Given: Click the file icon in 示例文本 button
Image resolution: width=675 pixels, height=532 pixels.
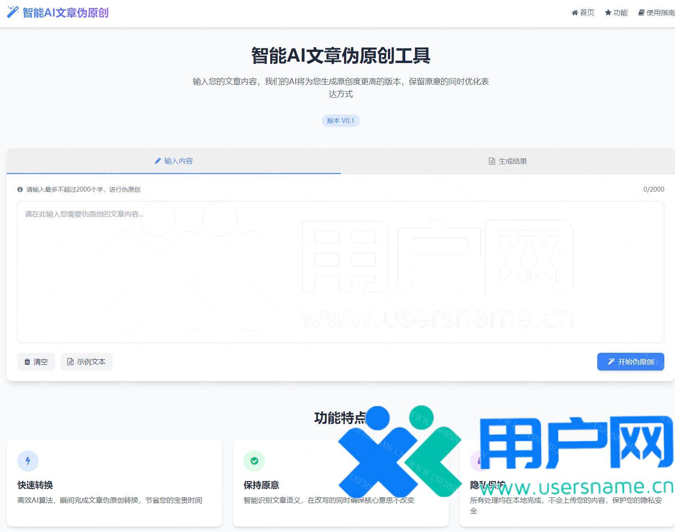Looking at the screenshot, I should 70,362.
